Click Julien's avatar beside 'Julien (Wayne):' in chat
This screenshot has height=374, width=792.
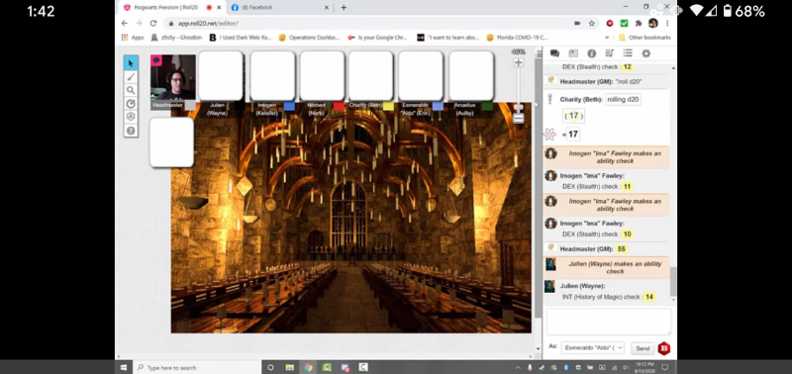[x=550, y=286]
